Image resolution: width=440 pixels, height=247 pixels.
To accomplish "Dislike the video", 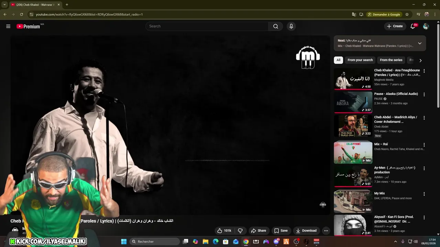I will click(240, 231).
